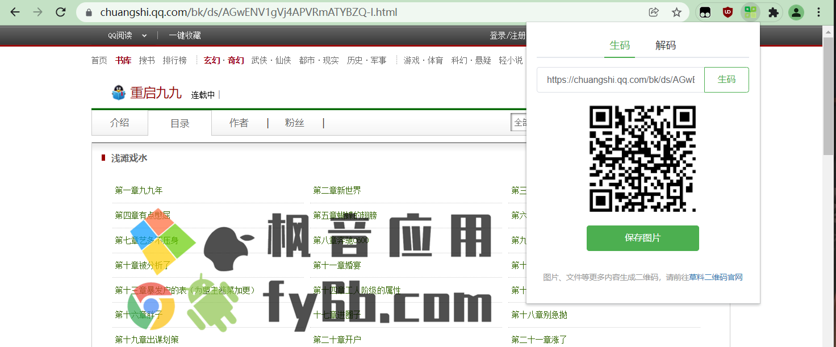Open the Chrome profile avatar
The image size is (836, 347).
797,12
